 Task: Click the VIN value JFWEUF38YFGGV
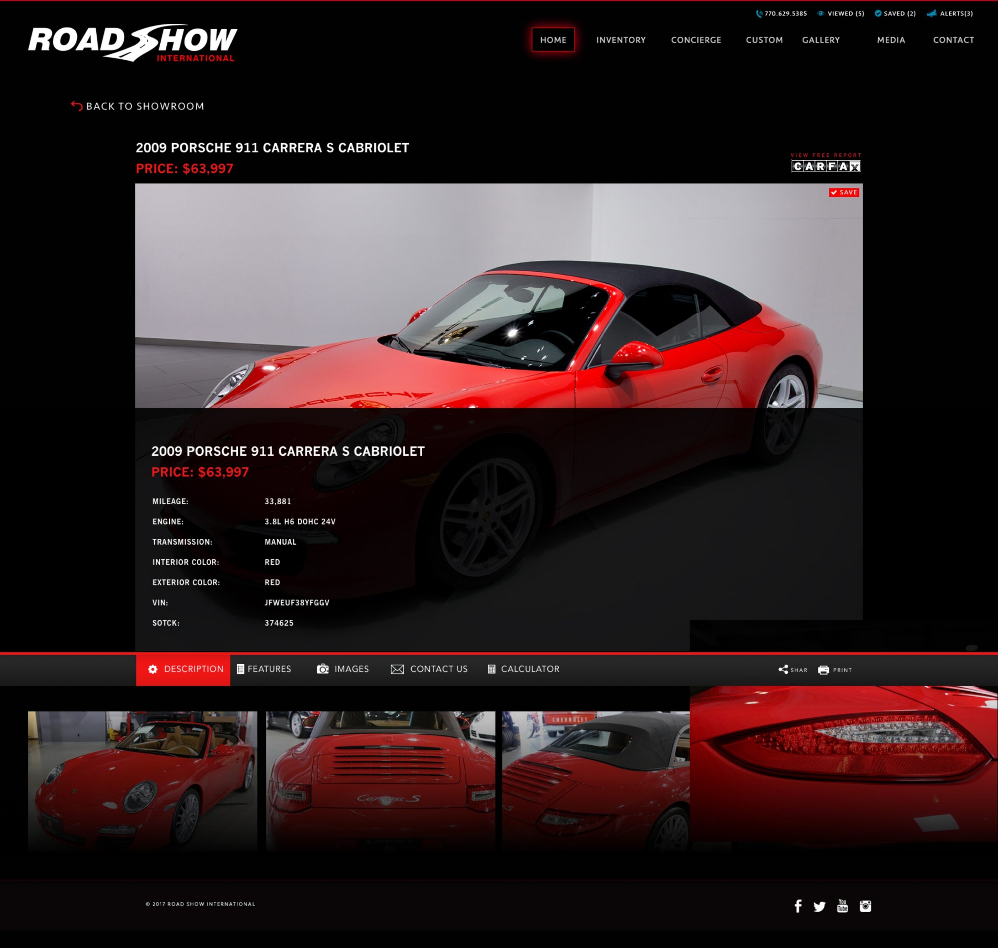297,602
